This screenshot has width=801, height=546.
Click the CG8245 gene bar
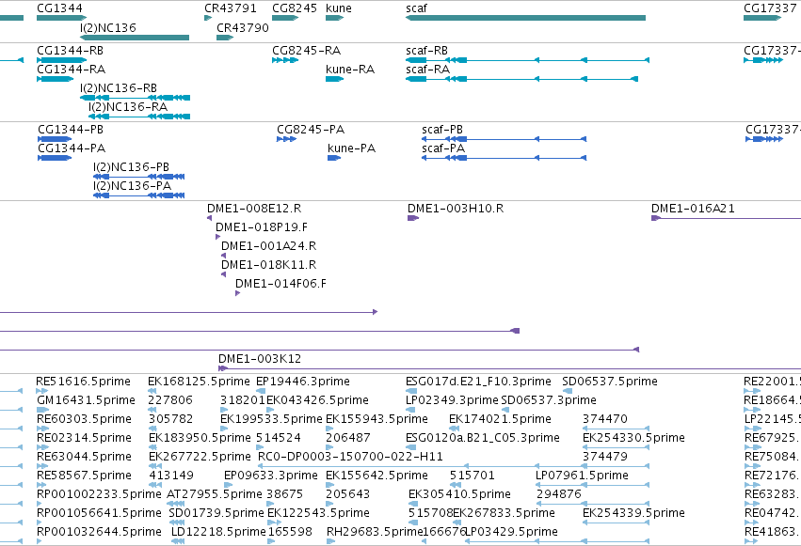285,18
